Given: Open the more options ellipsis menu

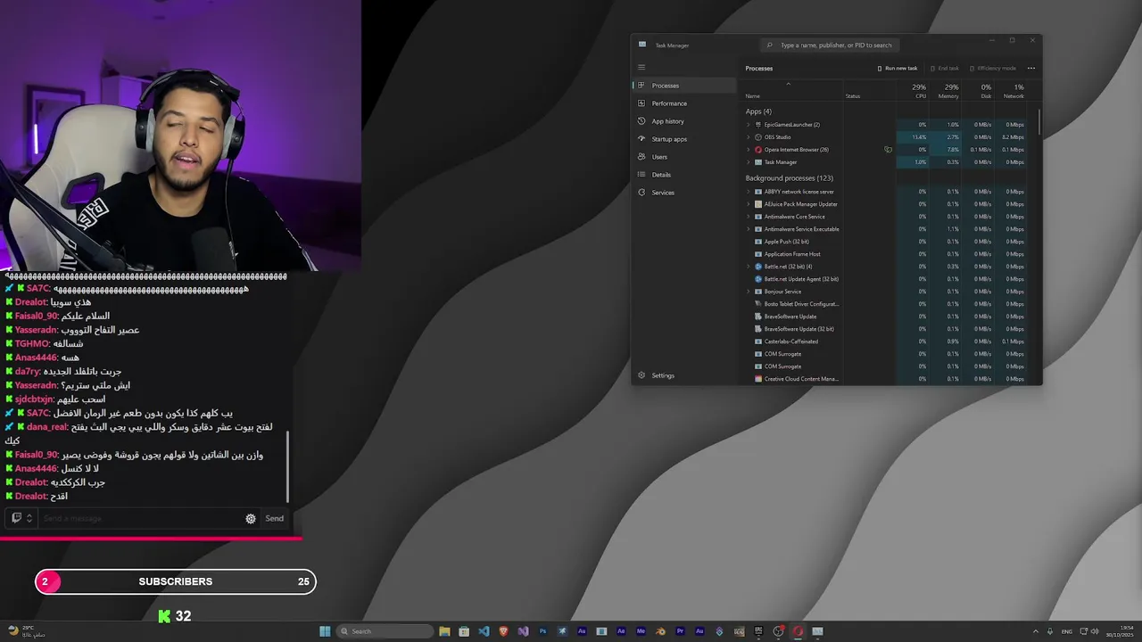Looking at the screenshot, I should [x=1030, y=68].
